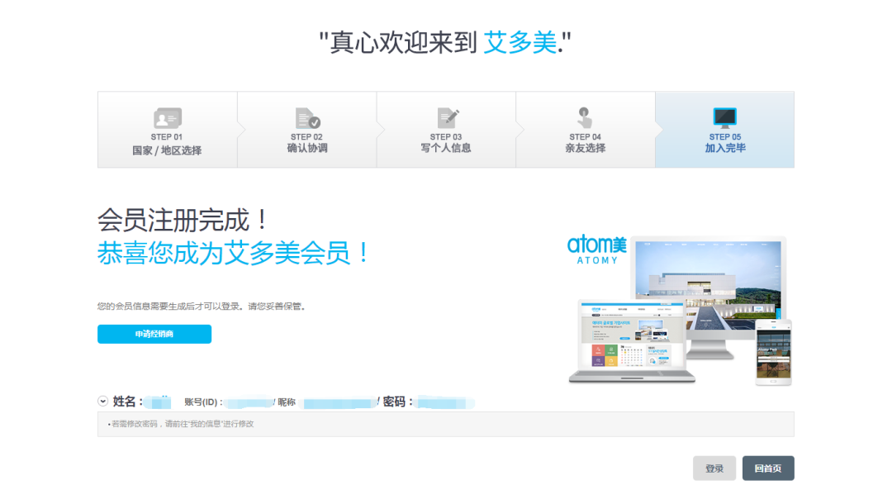Click the 您的会员信息需要生成后才可以登录 notice
The width and height of the screenshot is (892, 504).
click(x=202, y=306)
